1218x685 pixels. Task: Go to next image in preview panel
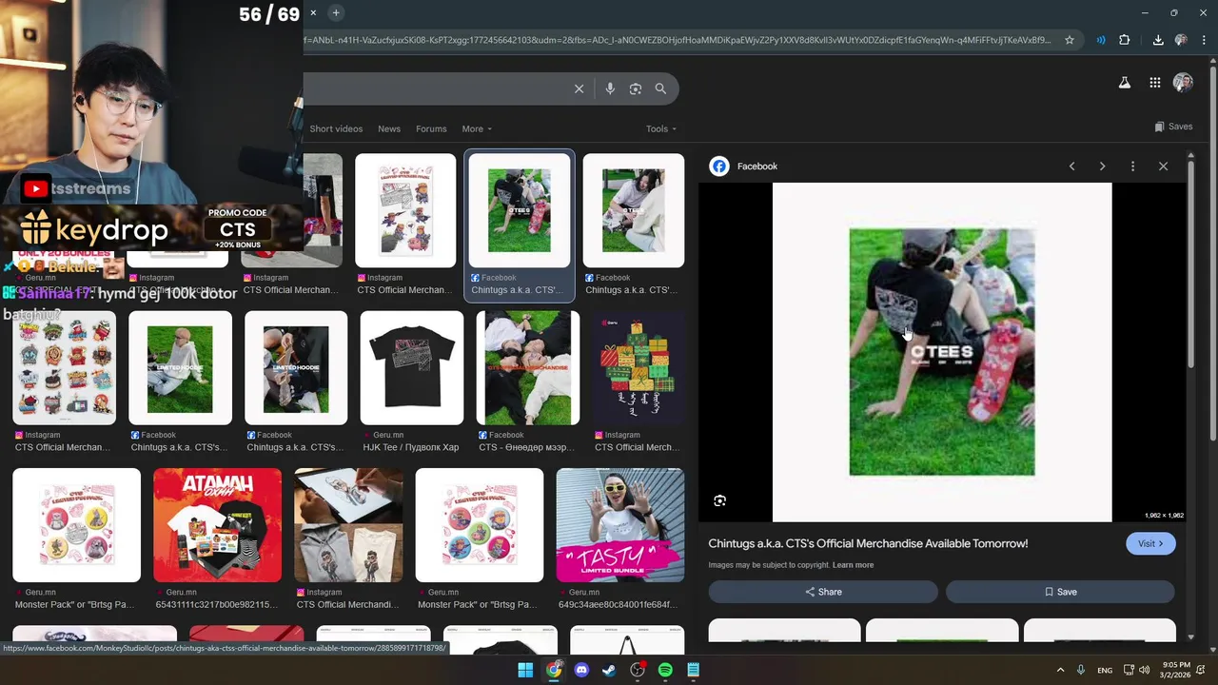1102,166
